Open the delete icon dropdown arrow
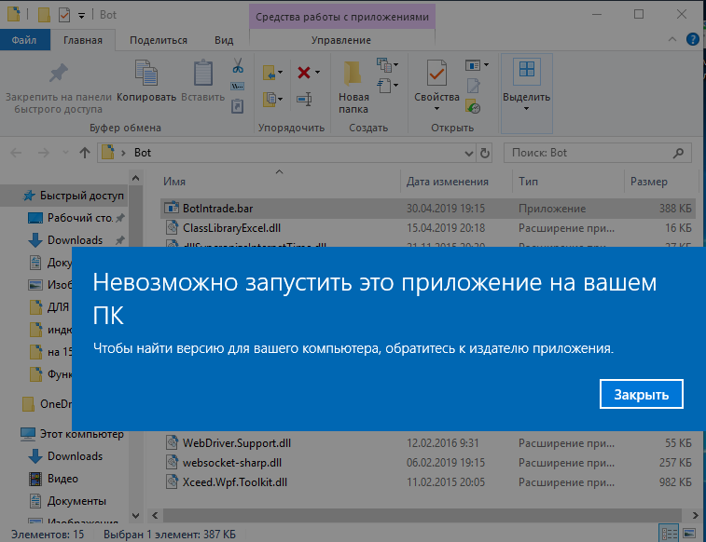Image resolution: width=706 pixels, height=542 pixels. pyautogui.click(x=318, y=72)
